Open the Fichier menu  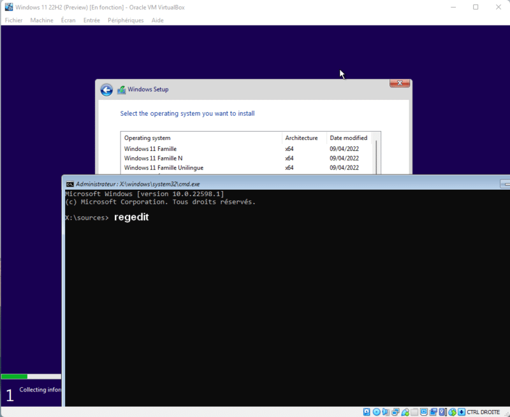pos(13,20)
